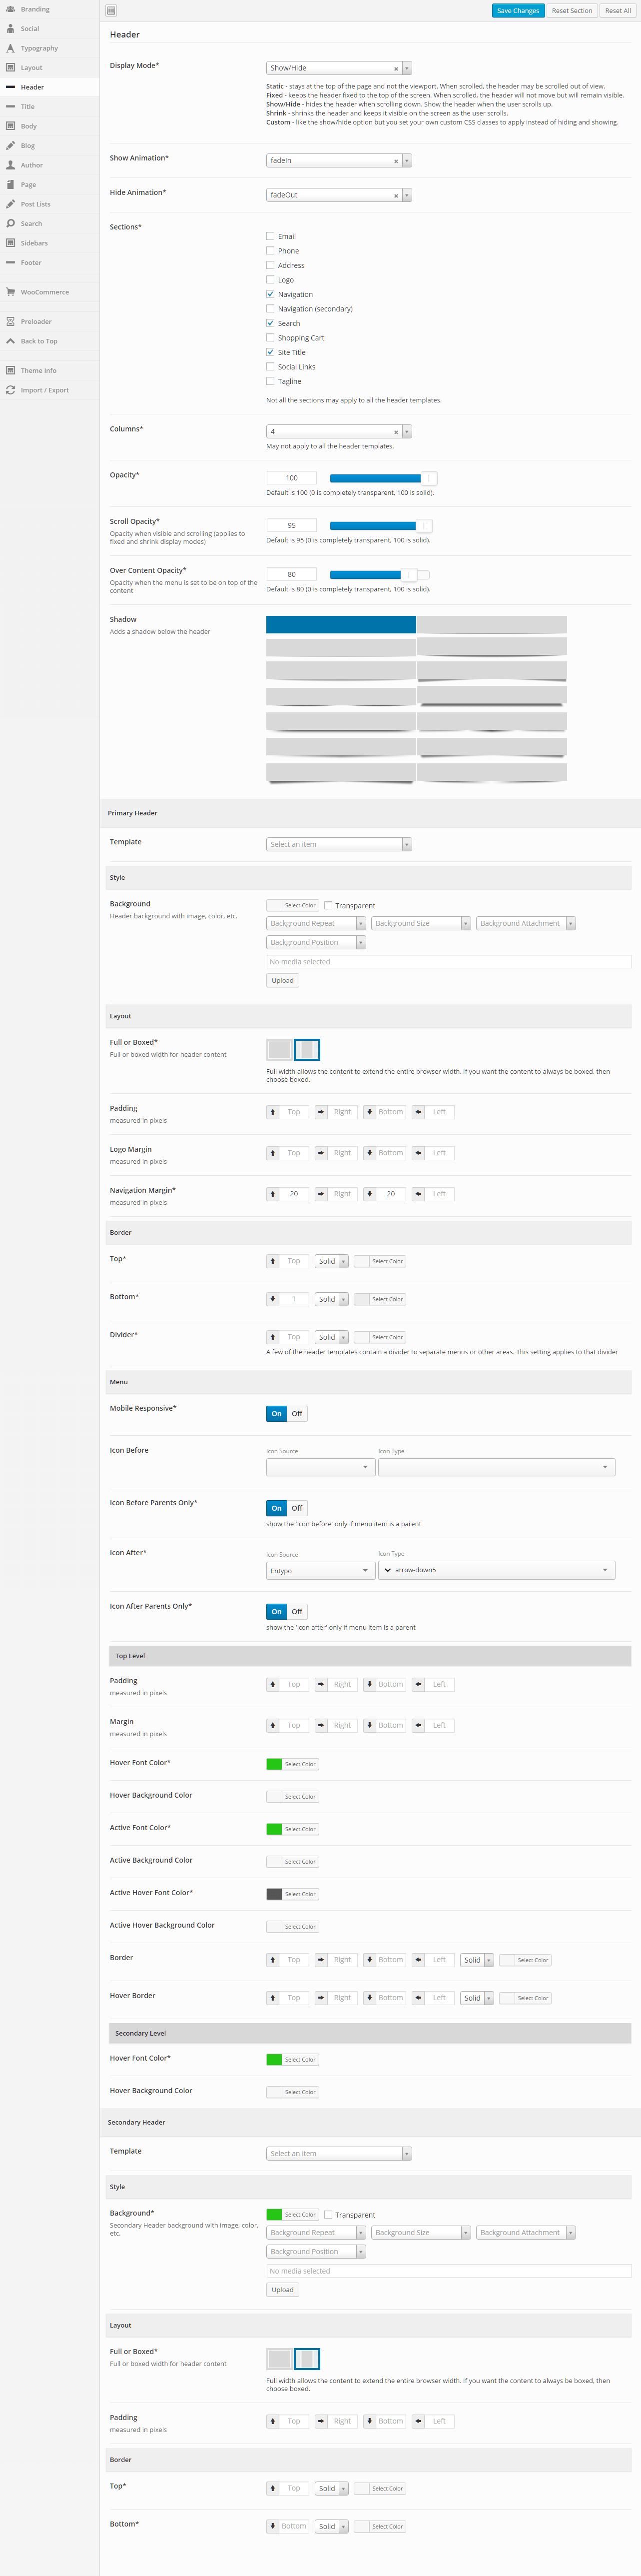Click the Opacity value field showing 100

pos(291,478)
